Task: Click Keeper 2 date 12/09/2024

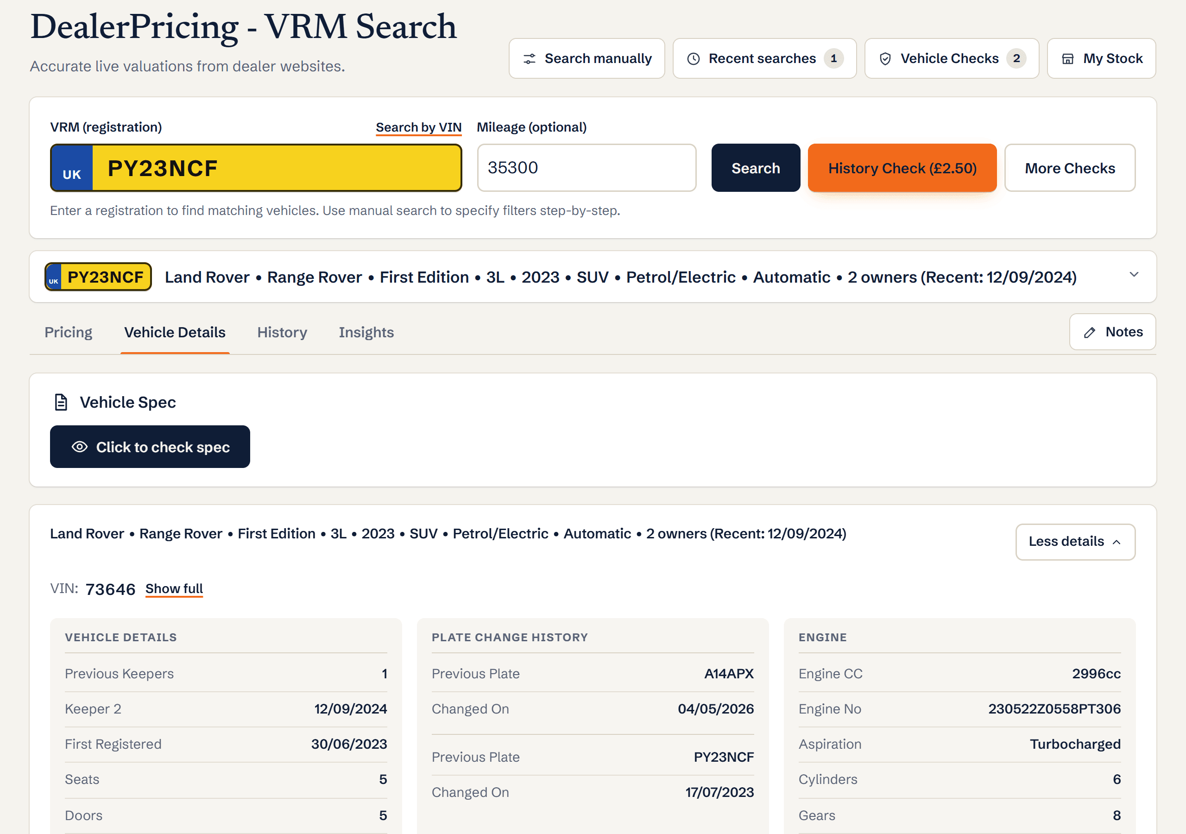Action: point(351,708)
